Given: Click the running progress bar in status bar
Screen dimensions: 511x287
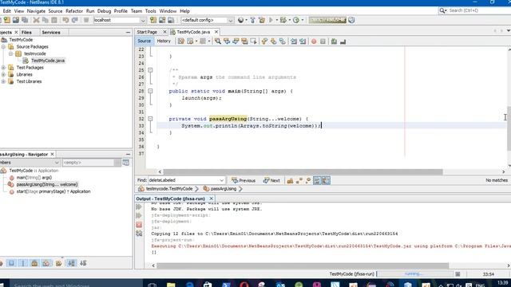Looking at the screenshot, I should point(414,274).
